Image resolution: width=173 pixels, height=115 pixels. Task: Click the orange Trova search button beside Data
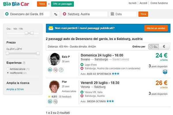coord(142,14)
